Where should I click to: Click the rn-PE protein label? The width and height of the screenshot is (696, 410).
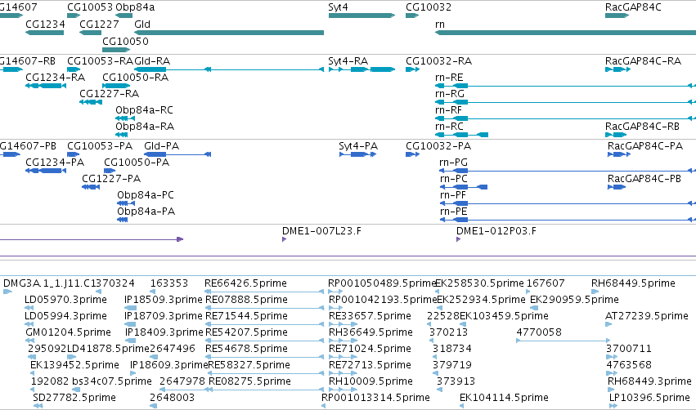pyautogui.click(x=454, y=212)
